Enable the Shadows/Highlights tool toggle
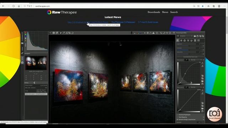Viewport: 228px width, 128px height. click(177, 114)
